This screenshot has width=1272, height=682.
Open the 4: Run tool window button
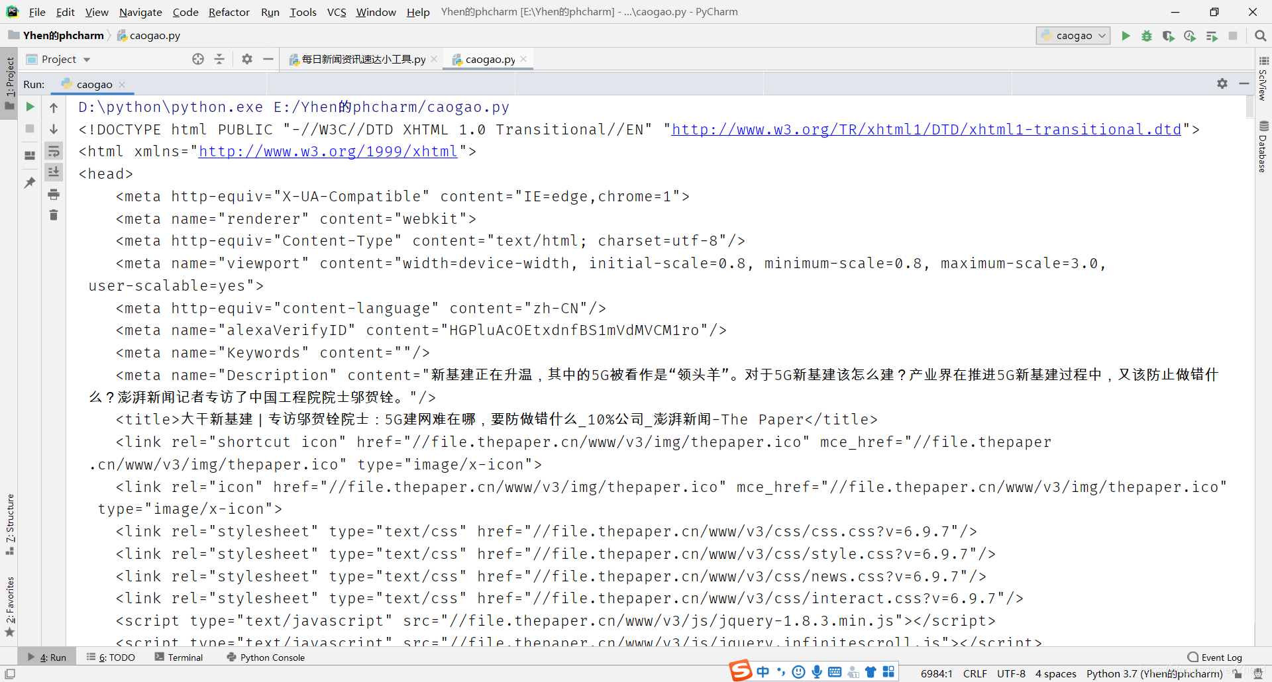(x=47, y=657)
